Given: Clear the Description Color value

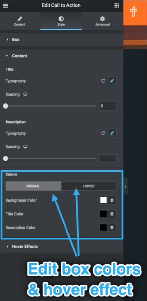Looking at the screenshot, I should coord(112,228).
